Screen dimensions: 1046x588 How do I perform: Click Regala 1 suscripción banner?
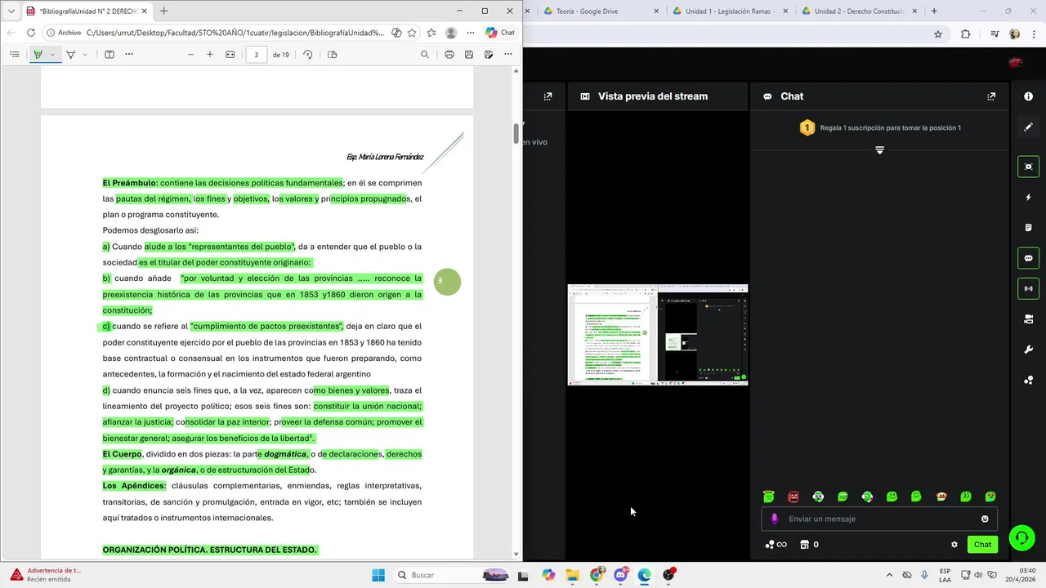880,128
